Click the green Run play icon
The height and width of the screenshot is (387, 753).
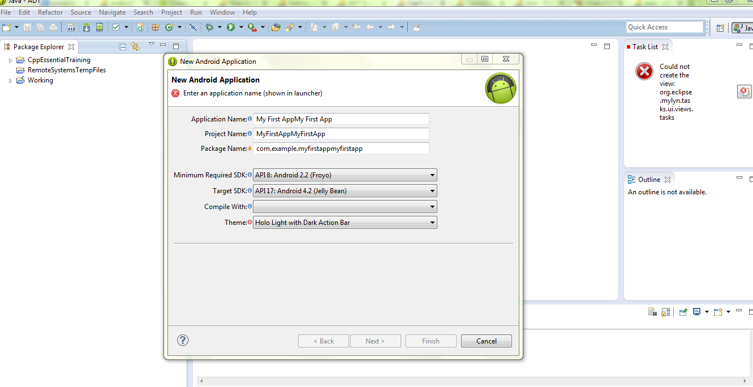tap(231, 27)
